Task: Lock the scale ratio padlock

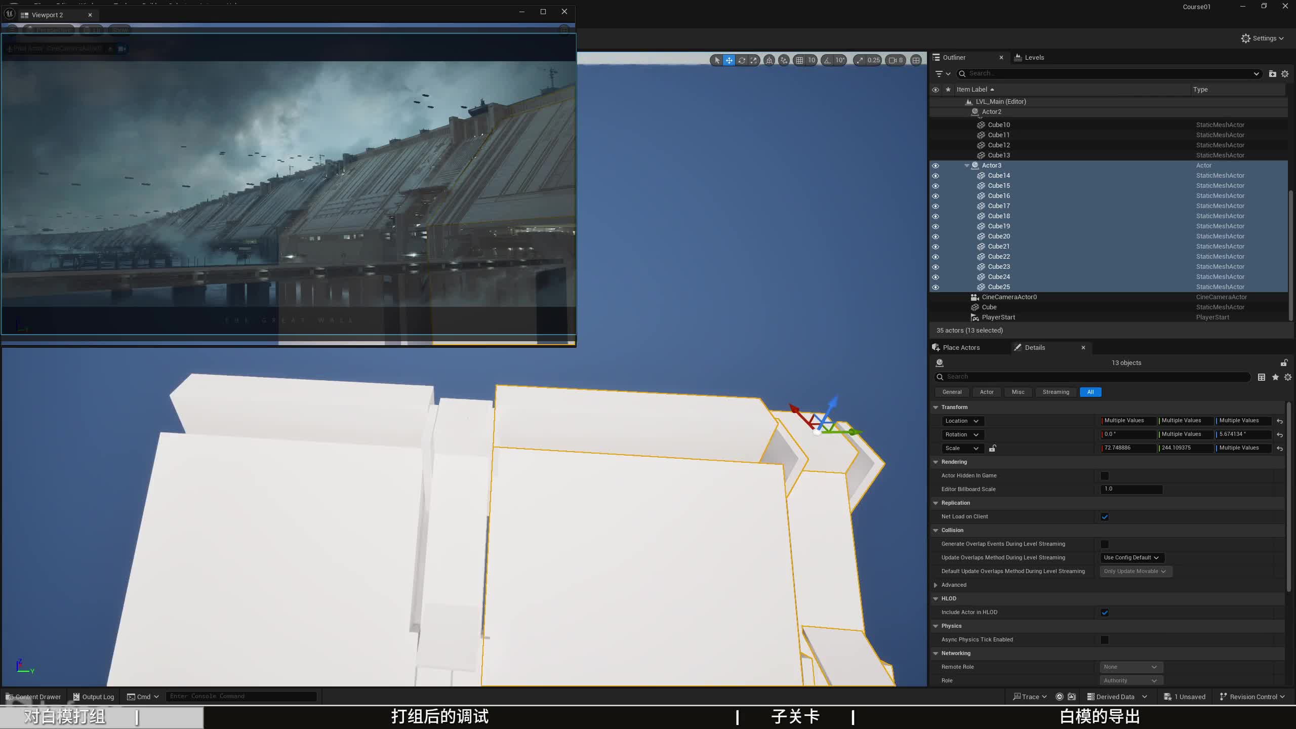Action: tap(992, 448)
